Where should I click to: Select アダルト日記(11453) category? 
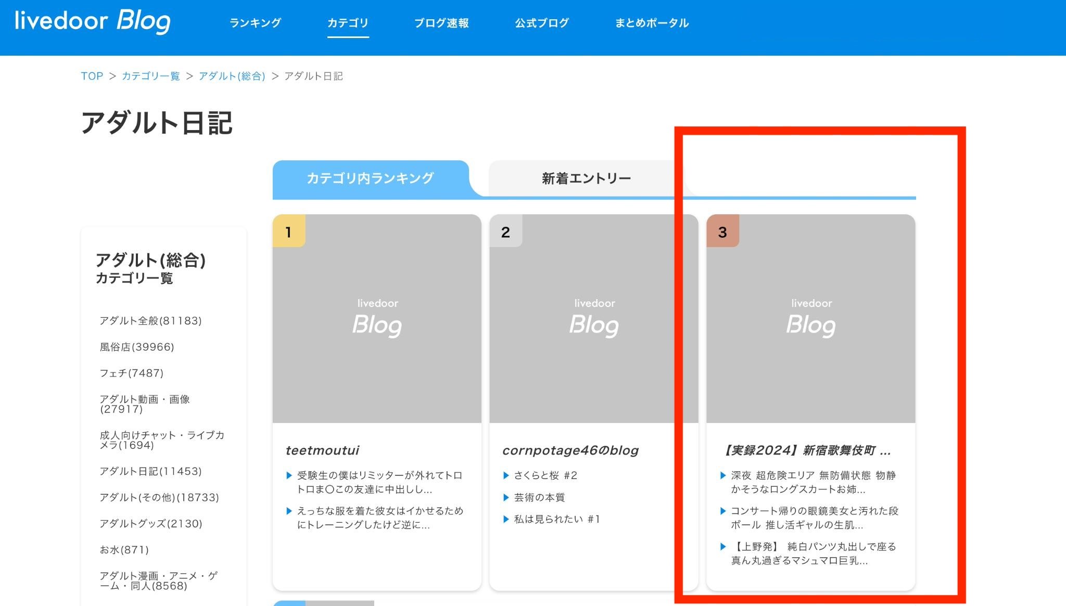pyautogui.click(x=150, y=471)
